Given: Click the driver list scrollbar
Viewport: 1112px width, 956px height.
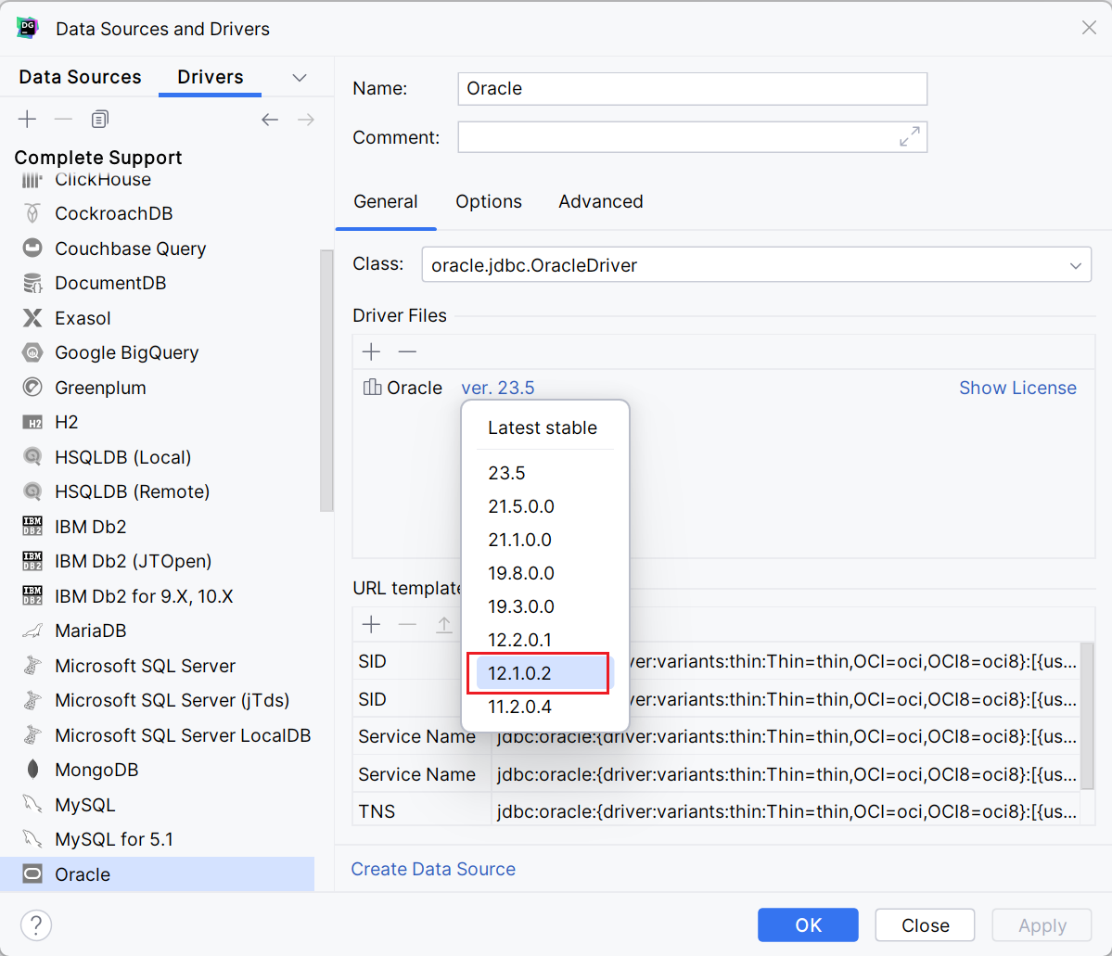Looking at the screenshot, I should pos(326,380).
